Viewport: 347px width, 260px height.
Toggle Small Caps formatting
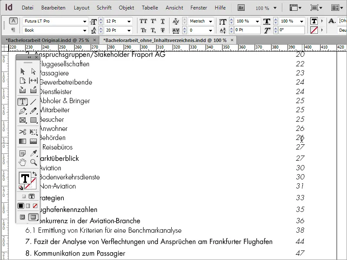coord(143,30)
